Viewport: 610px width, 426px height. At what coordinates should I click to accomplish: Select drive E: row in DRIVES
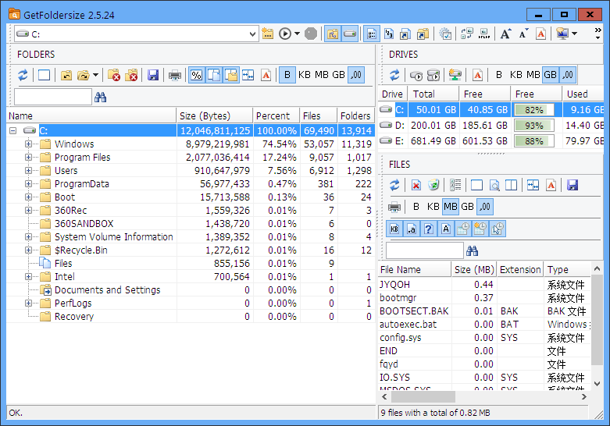(491, 140)
